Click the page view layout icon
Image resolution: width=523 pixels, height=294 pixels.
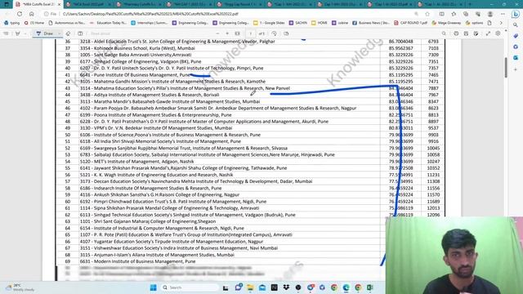[x=80, y=33]
